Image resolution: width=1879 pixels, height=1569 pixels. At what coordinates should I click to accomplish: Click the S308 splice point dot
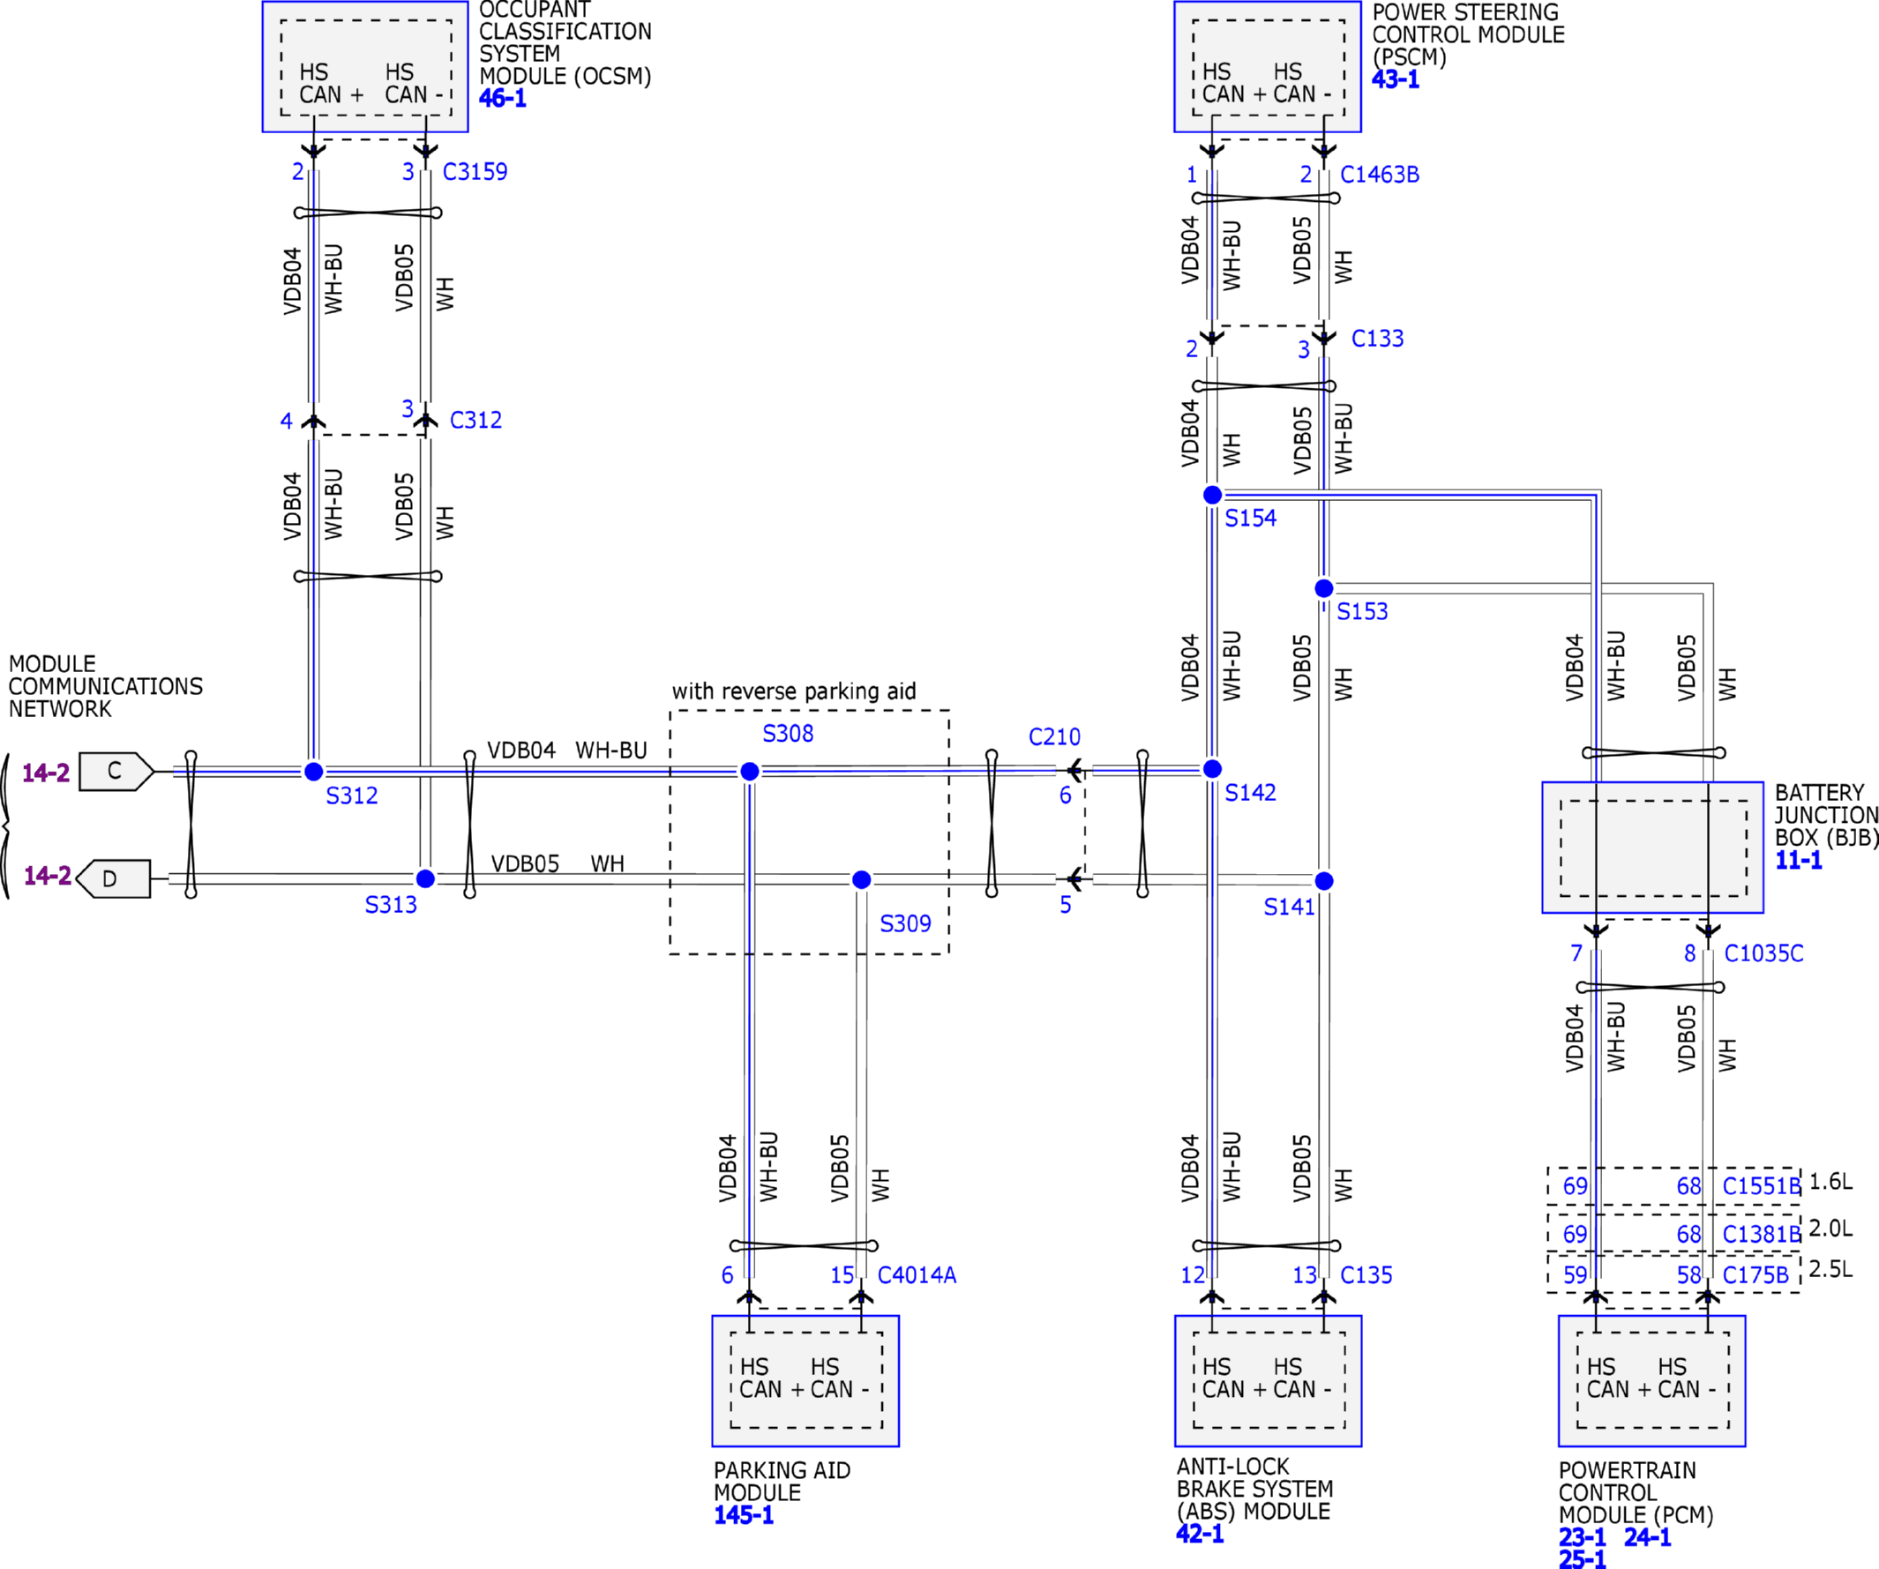point(750,771)
